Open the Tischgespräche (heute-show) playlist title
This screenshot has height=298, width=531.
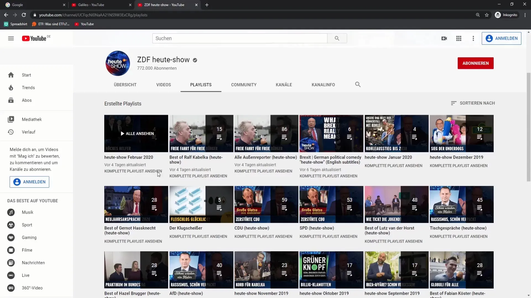[458, 228]
